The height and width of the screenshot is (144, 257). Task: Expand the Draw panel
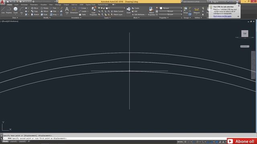[x=15, y=18]
